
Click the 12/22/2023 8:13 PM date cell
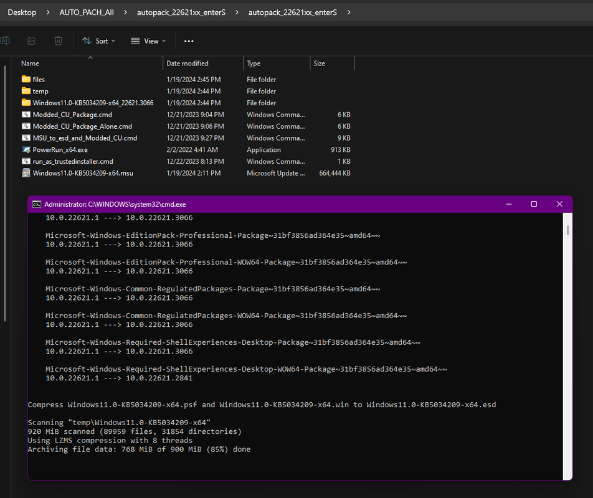[195, 161]
